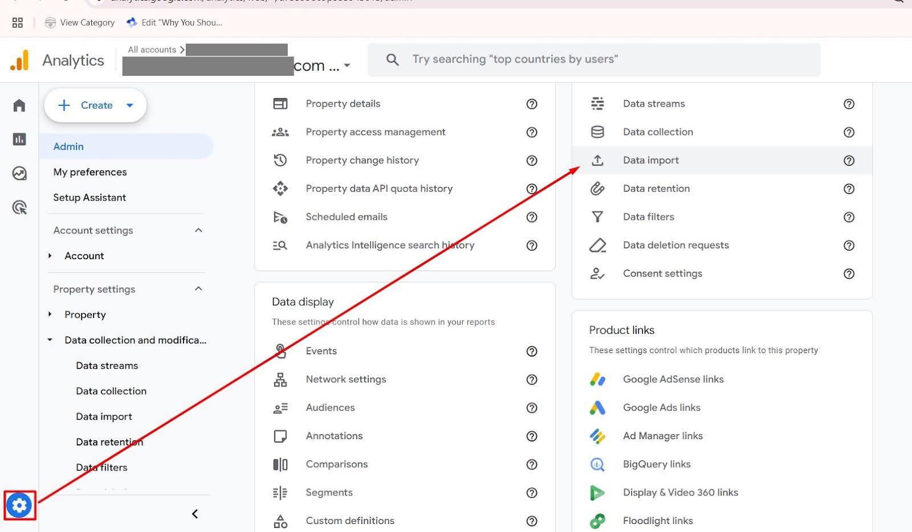Click the Data collection database icon
The image size is (912, 532).
pos(597,132)
